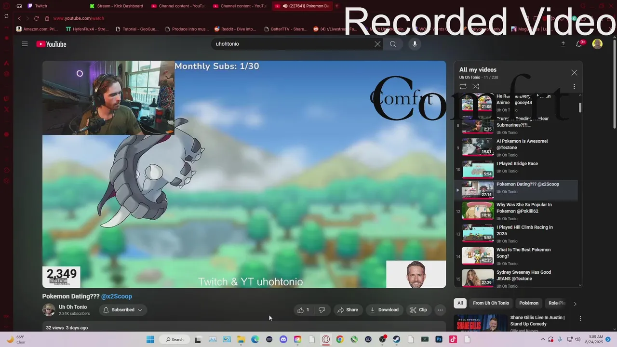Dislike the video with thumbs down

322,310
